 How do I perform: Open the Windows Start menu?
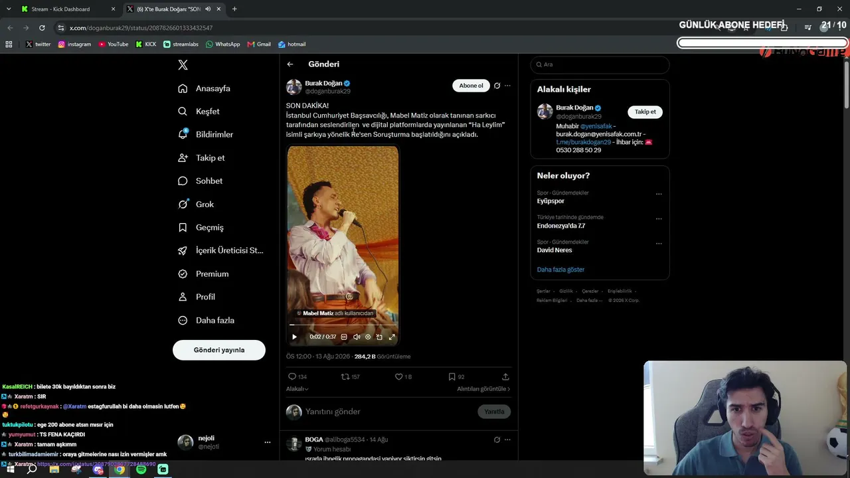[10, 469]
